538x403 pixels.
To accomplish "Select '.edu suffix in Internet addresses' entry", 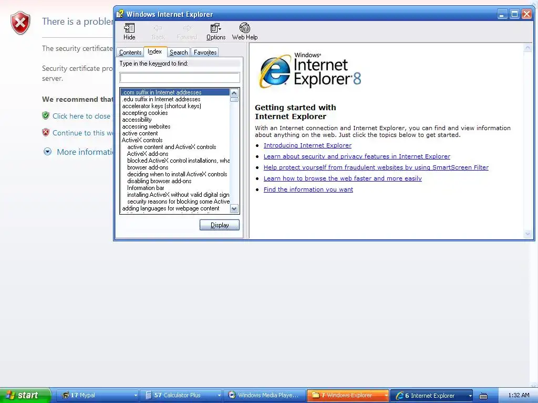I will (x=175, y=99).
